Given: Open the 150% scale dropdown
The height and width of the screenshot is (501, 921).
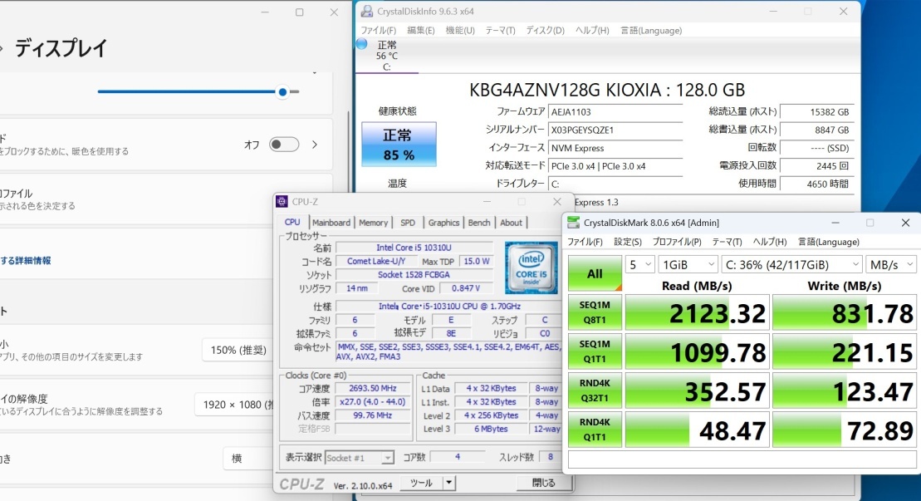Looking at the screenshot, I should (238, 350).
